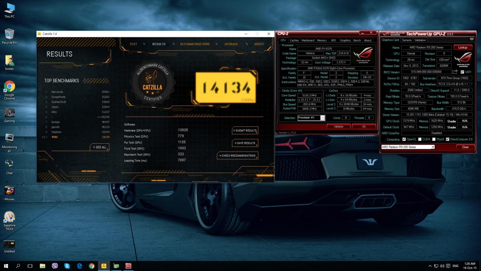Viewport: 481px width, 271px height.
Task: Select the Movies desktop shortcut
Action: pyautogui.click(x=10, y=193)
